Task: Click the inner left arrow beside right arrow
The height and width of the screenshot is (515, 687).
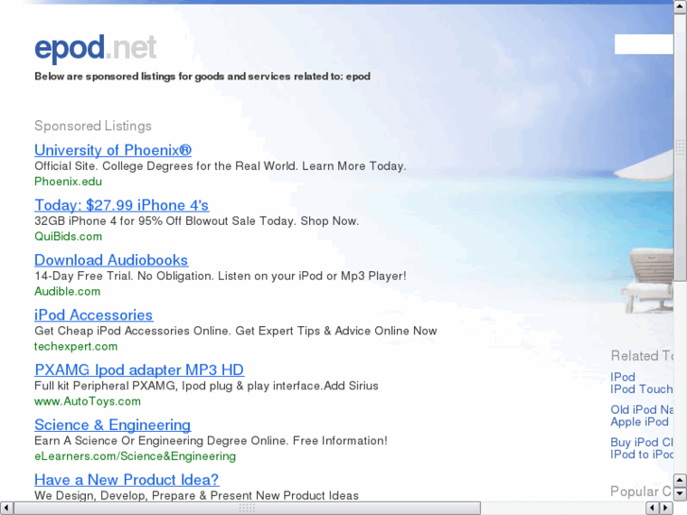Action: [653, 508]
